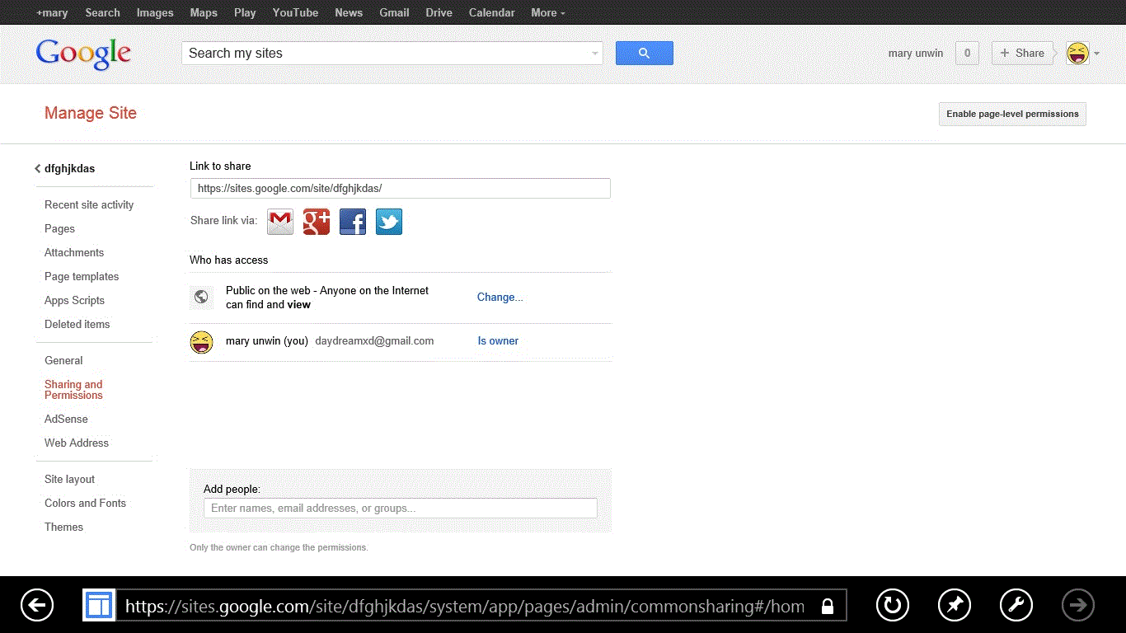Viewport: 1126px width, 633px height.
Task: Open Play in the top bar
Action: pyautogui.click(x=245, y=12)
